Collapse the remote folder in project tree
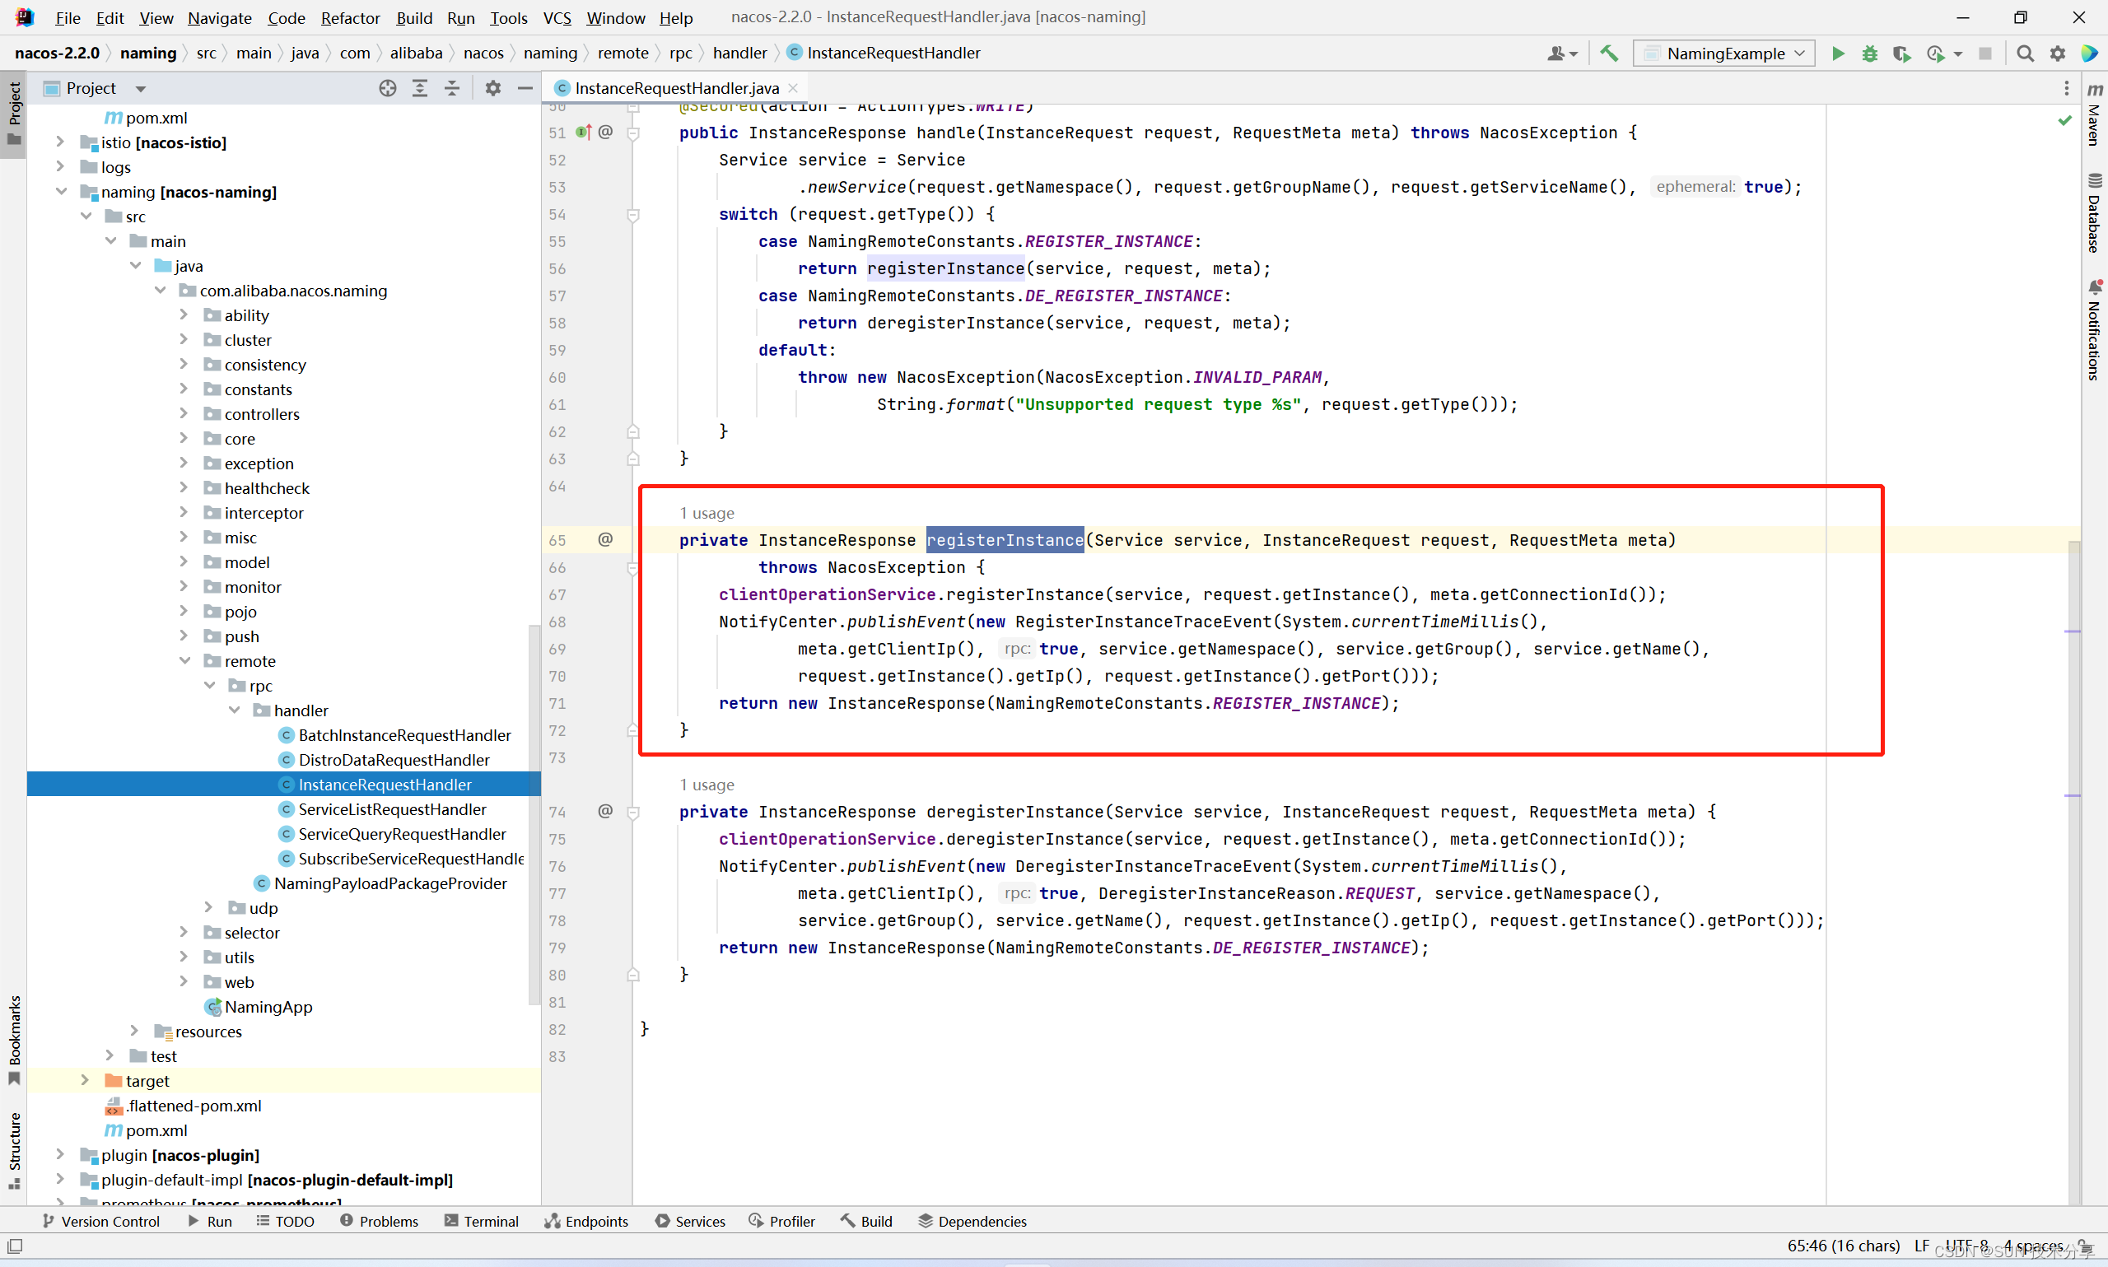Screen dimensions: 2108x1267 [184, 661]
